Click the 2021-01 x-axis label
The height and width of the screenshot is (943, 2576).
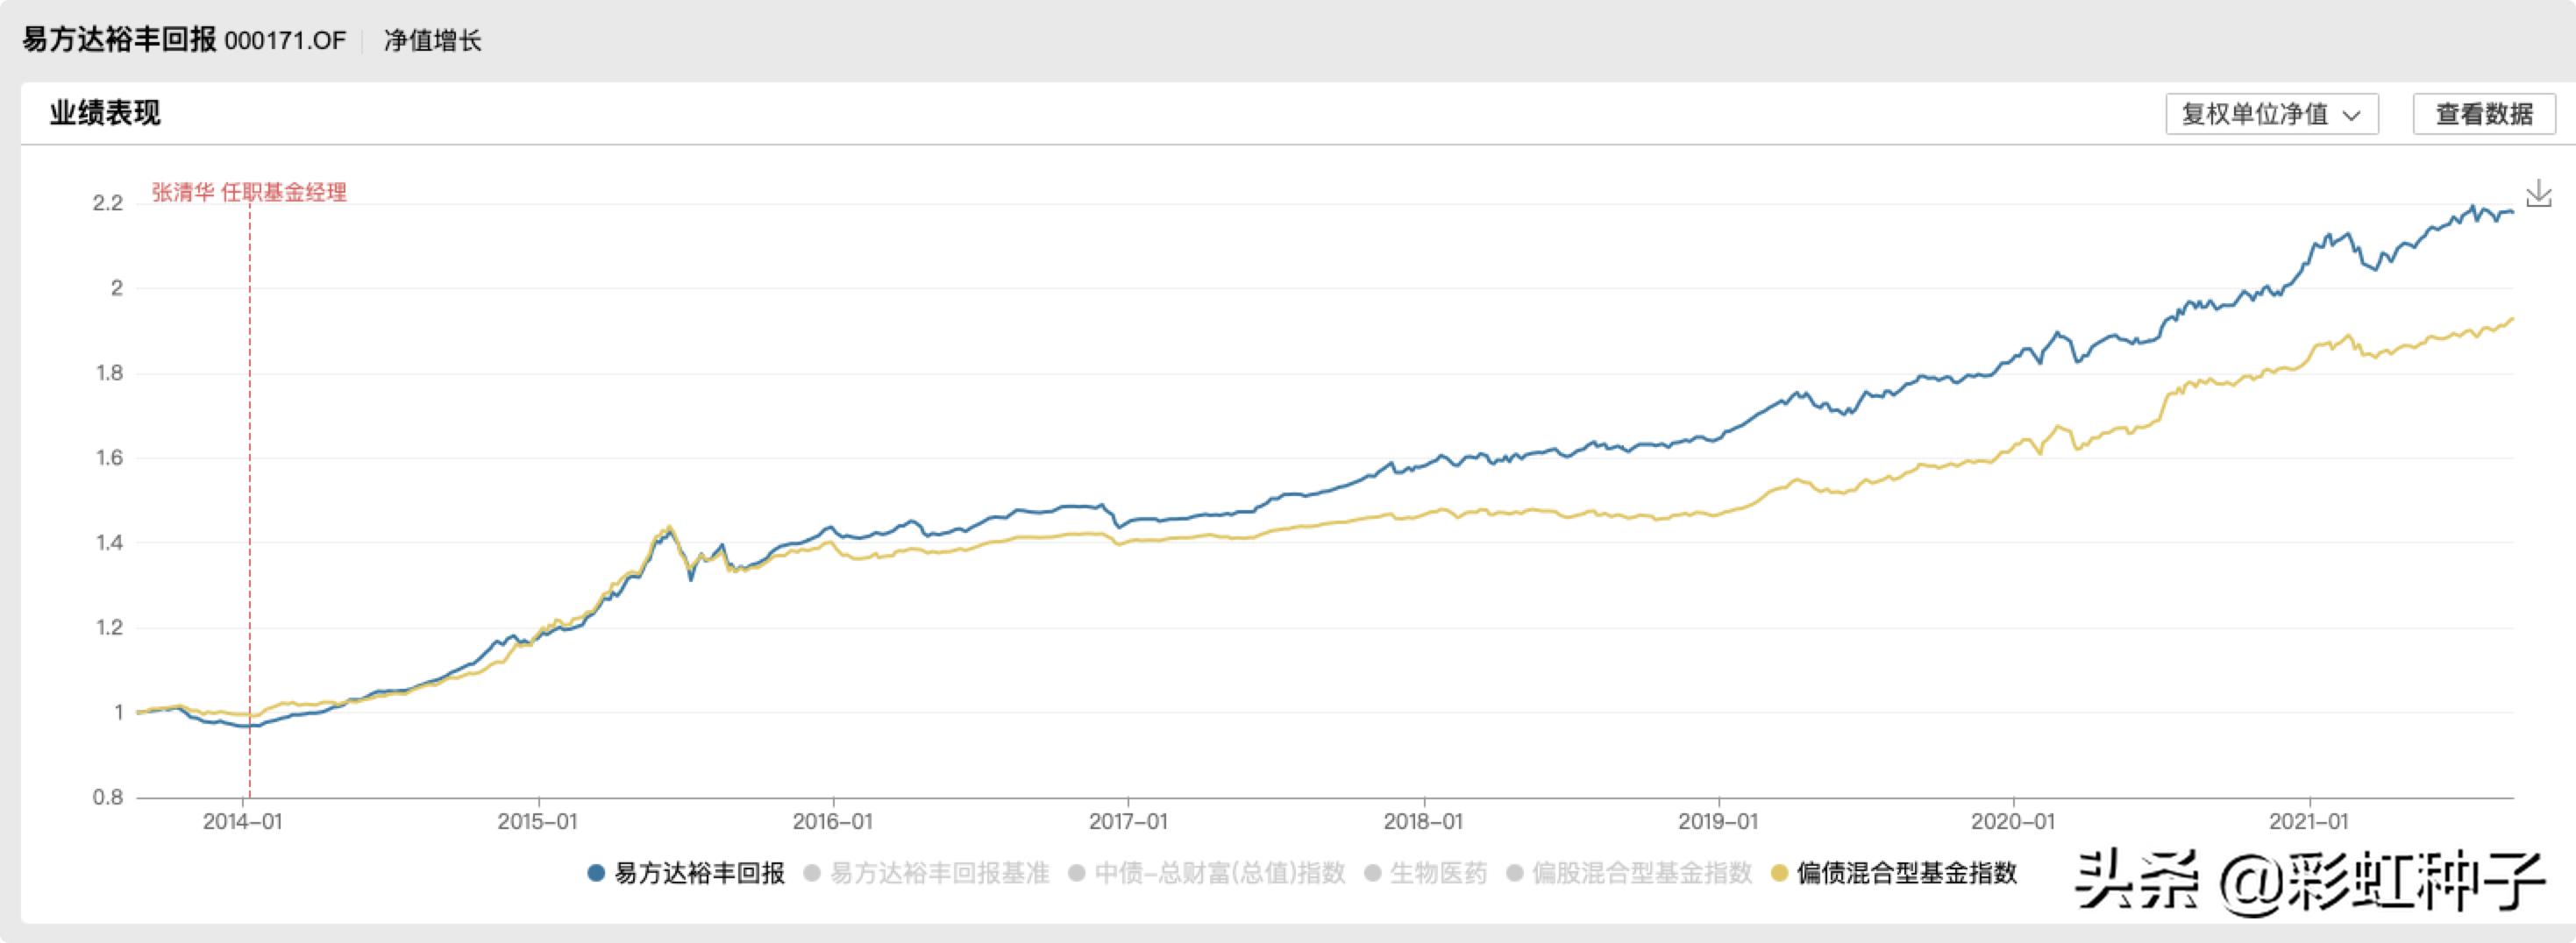point(2308,822)
